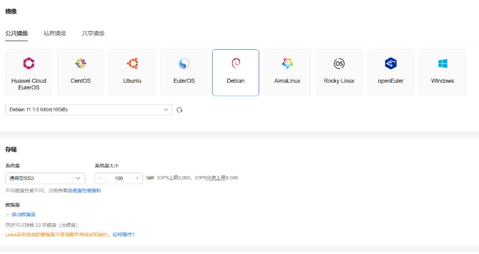
Task: Open the Debian 11.1.0 64bit version dropdown
Action: coord(89,110)
